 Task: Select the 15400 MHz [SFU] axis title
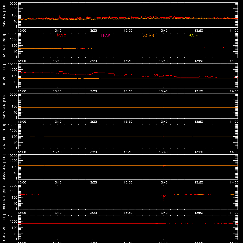click(x=4, y=228)
